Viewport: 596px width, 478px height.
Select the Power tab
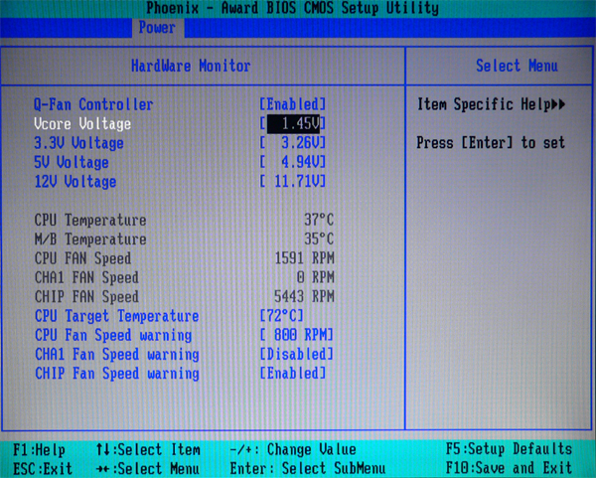point(157,28)
